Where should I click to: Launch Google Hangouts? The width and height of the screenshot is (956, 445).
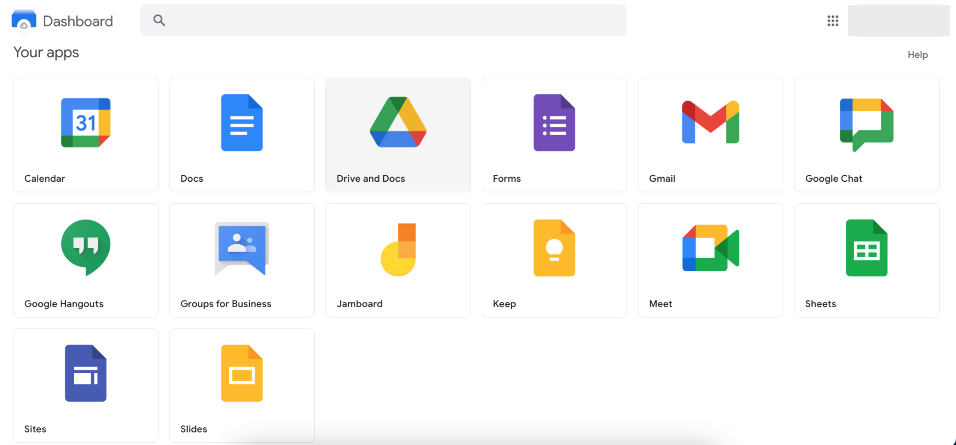pos(85,260)
